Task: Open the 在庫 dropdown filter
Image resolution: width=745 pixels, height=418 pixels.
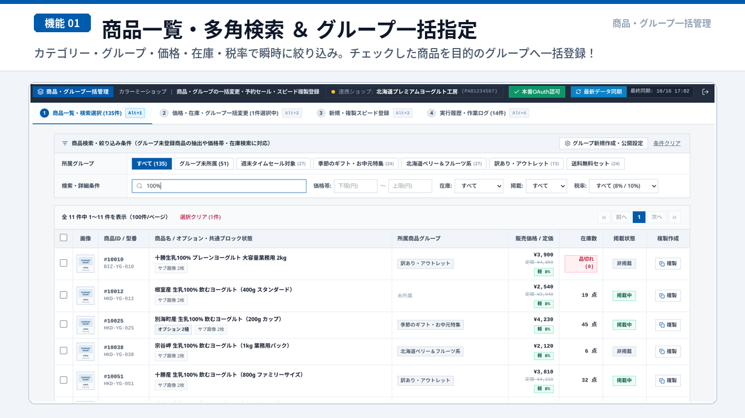Action: coord(479,186)
